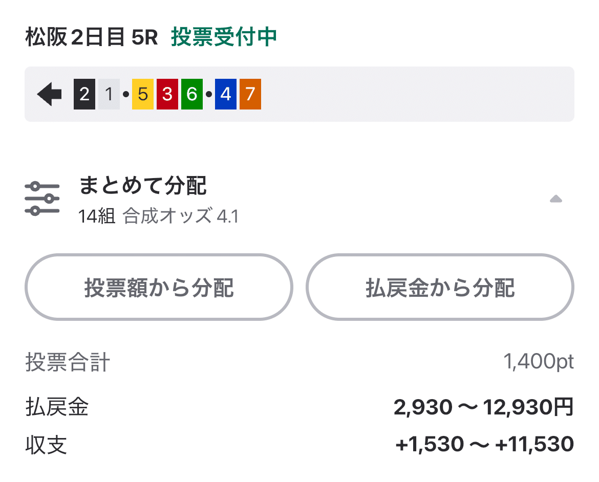Select the red number 3 racer badge
599x482 pixels.
[167, 94]
